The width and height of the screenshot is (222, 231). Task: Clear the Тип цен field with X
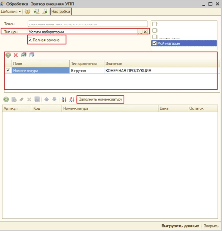coord(145,32)
